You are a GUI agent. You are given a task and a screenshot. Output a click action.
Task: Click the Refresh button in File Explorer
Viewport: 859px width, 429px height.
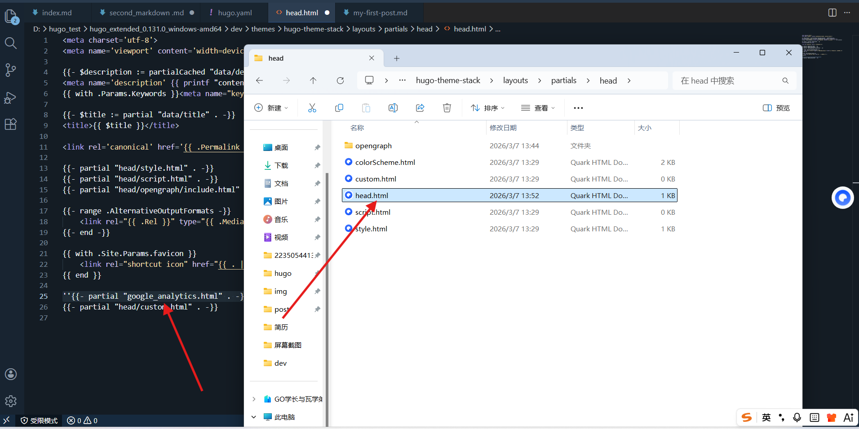pyautogui.click(x=340, y=81)
